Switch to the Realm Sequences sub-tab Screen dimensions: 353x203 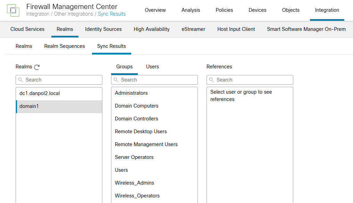pyautogui.click(x=65, y=46)
